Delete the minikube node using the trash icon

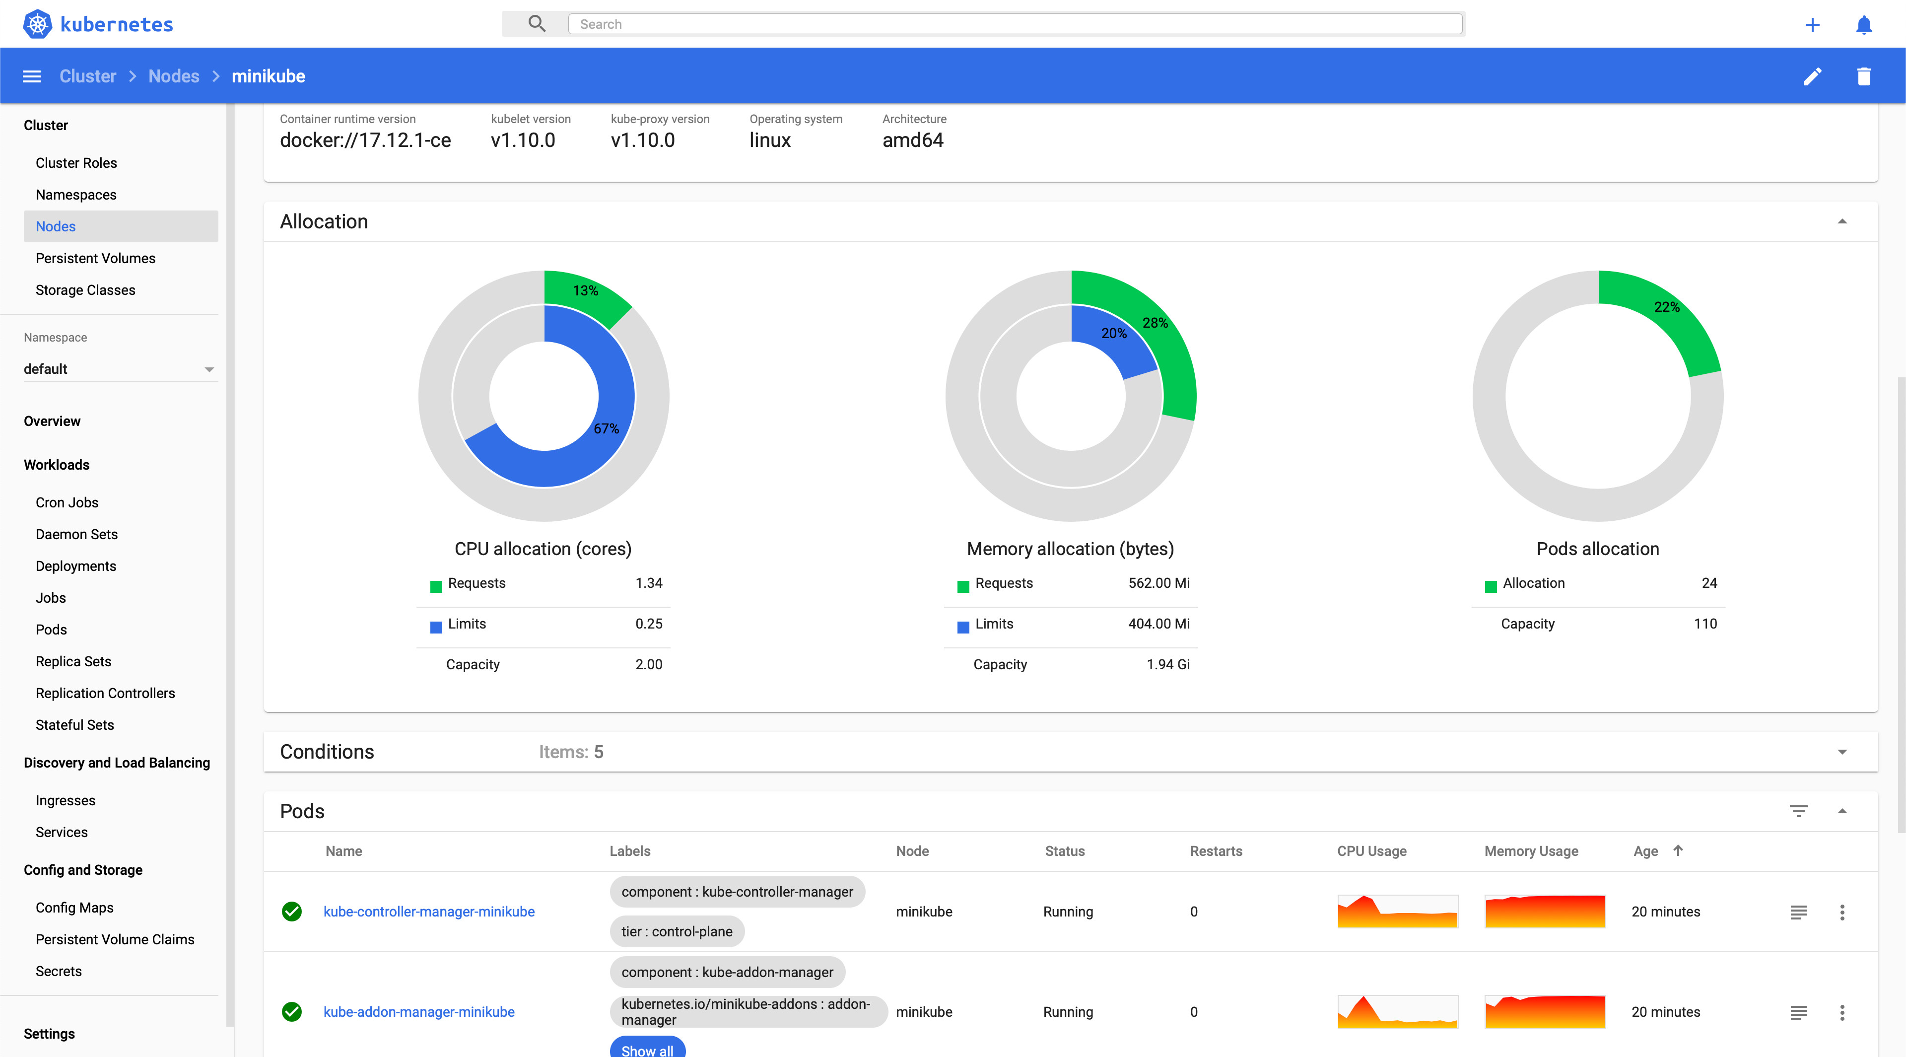(1864, 75)
